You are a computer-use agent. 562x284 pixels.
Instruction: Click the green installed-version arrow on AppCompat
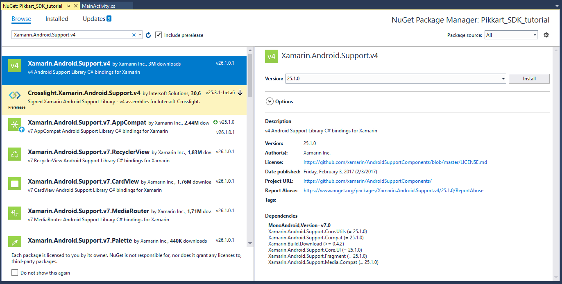[x=215, y=122]
